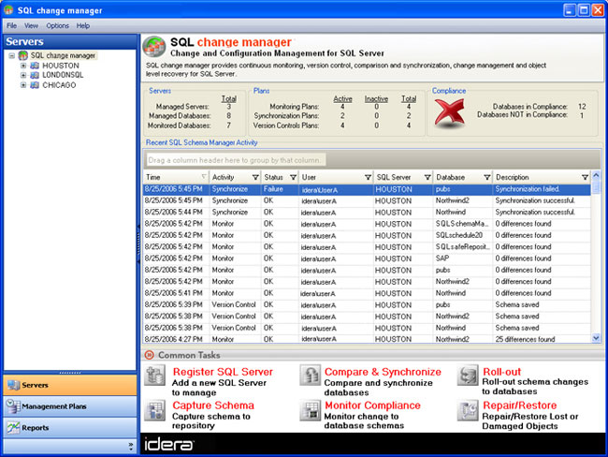Screen dimensions: 608x457
Task: Click the SQL change manager tree label
Action: click(64, 55)
